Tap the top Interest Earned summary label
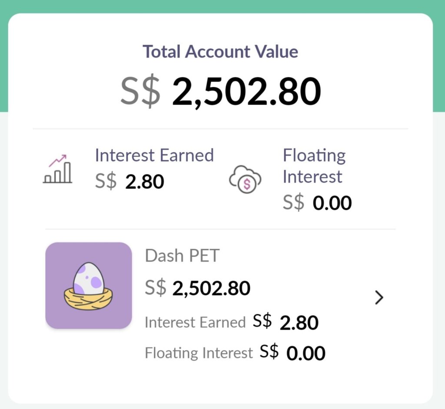Viewport: 445px width, 409px height. (154, 155)
